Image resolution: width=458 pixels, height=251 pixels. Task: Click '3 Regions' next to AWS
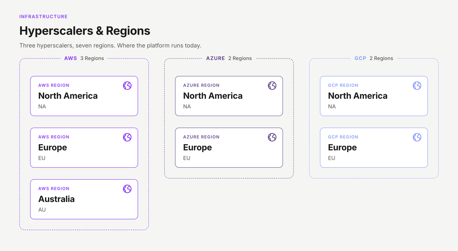tap(92, 58)
